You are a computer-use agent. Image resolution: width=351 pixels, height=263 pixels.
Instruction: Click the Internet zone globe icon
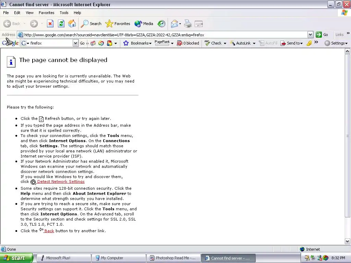click(x=302, y=249)
